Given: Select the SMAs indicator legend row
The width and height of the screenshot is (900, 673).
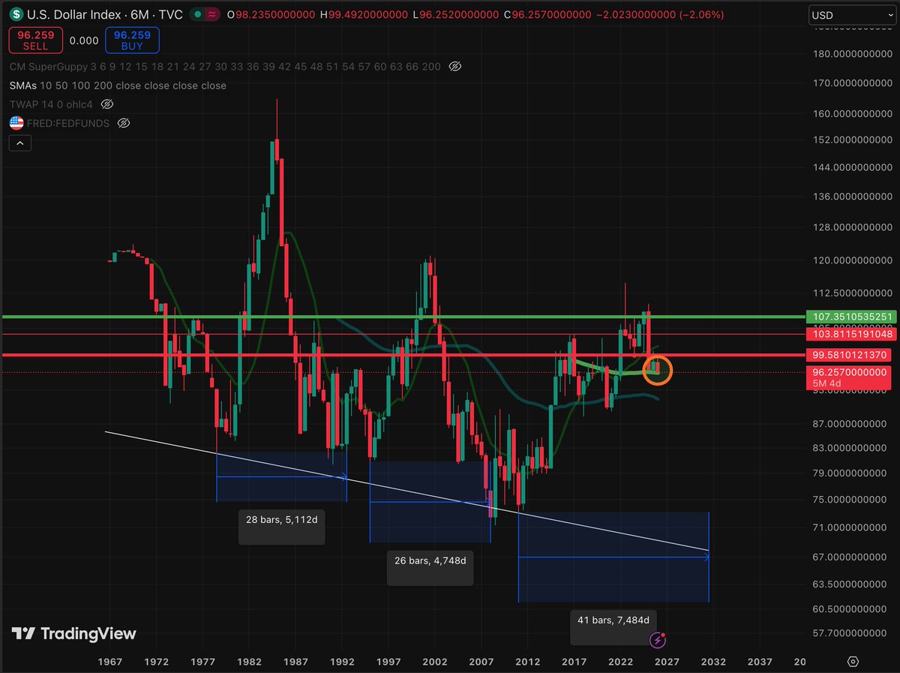Looking at the screenshot, I should 118,86.
